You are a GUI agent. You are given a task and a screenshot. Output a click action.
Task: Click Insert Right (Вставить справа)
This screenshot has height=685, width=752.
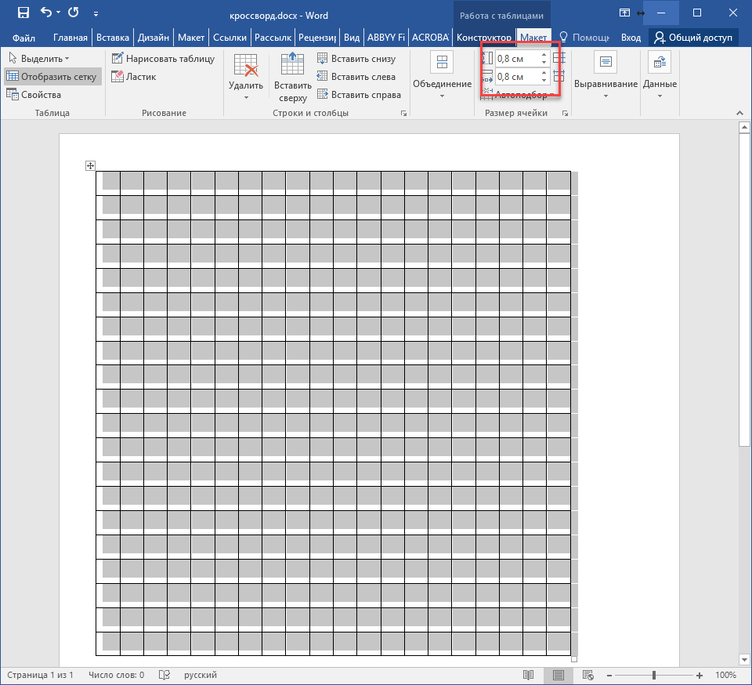[359, 95]
